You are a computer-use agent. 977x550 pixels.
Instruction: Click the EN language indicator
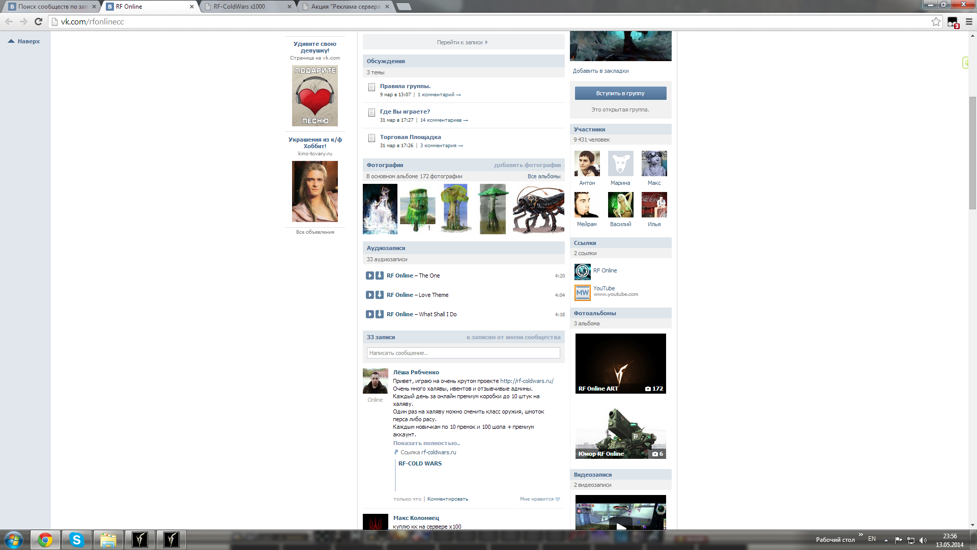point(872,539)
